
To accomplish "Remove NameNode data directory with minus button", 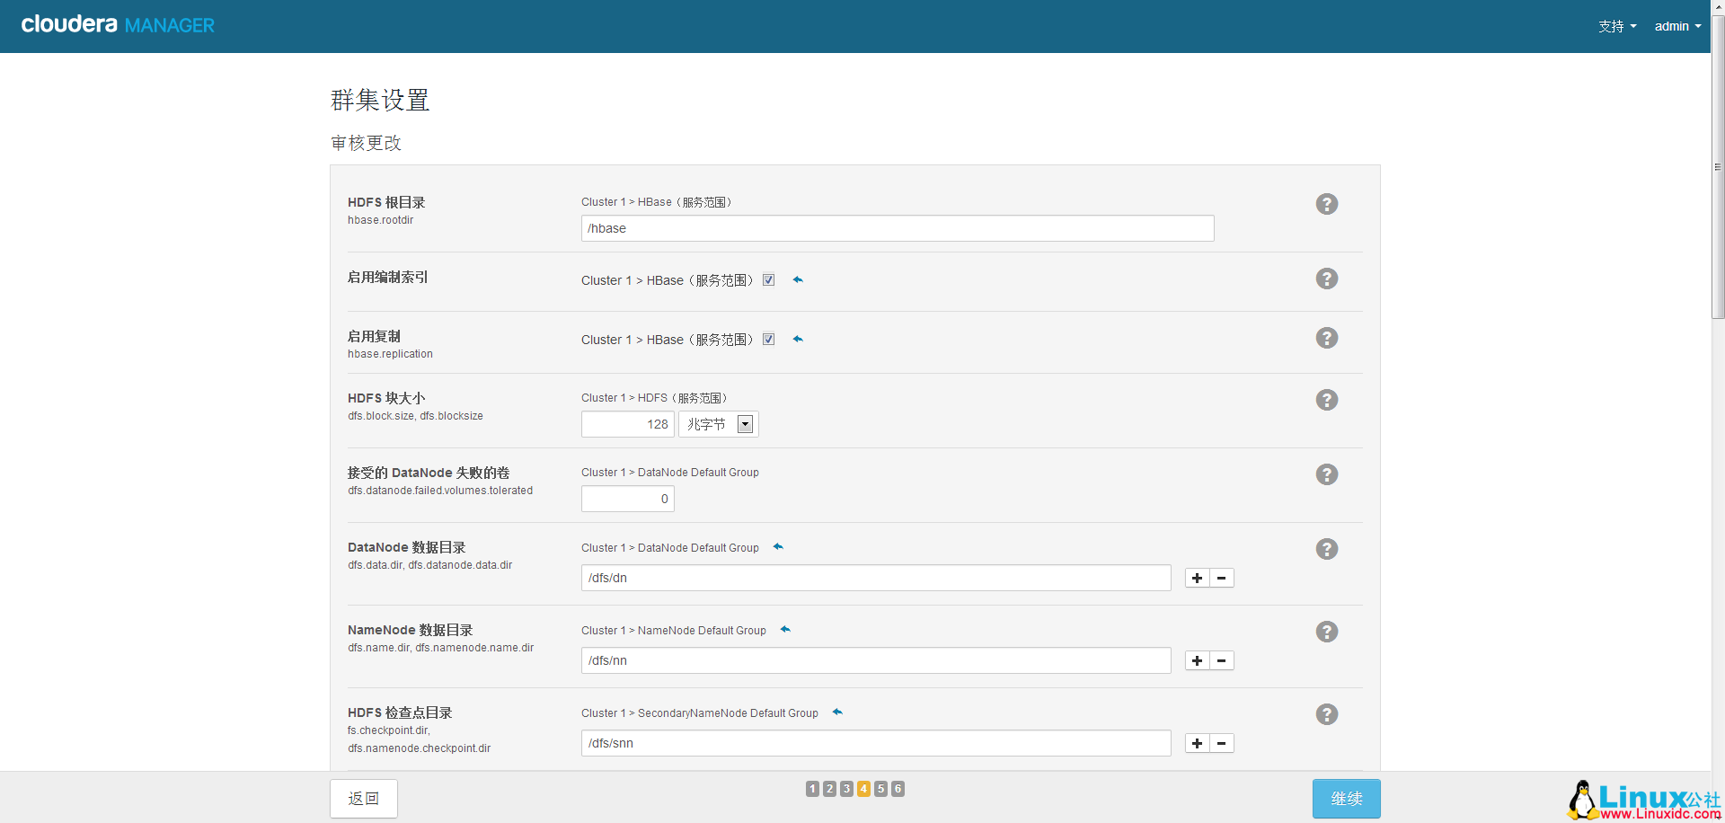I will coord(1222,660).
